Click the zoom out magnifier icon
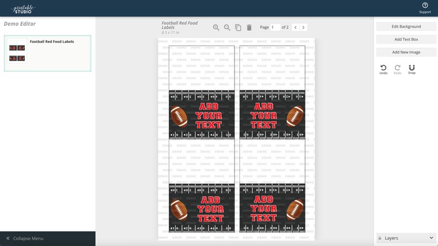 227,28
